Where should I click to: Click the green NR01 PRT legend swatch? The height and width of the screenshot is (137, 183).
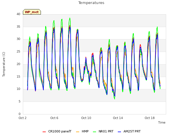[95, 132]
